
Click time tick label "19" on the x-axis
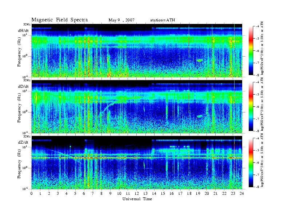198,193
